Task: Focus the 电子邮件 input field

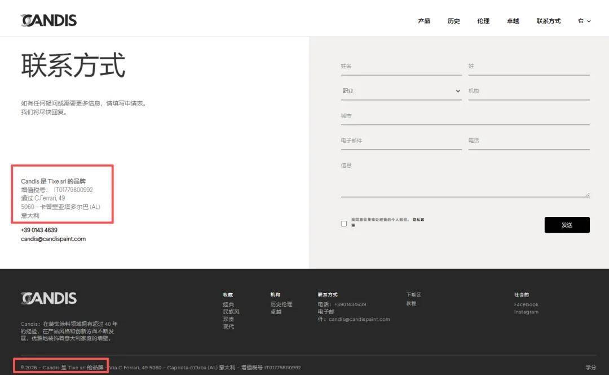Action: click(401, 141)
